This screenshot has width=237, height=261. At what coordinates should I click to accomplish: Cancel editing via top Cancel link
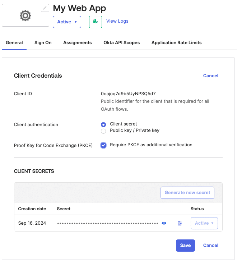[x=210, y=76]
